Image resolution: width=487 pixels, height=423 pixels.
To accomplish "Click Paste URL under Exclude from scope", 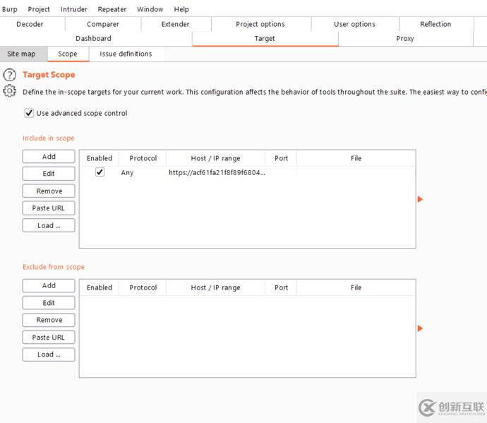I will tap(49, 338).
